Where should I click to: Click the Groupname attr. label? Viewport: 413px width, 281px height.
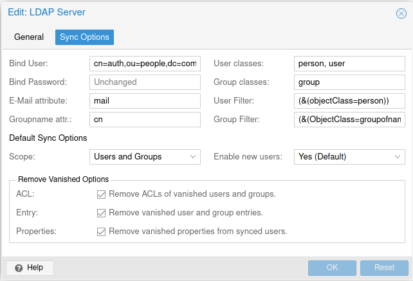tap(41, 120)
